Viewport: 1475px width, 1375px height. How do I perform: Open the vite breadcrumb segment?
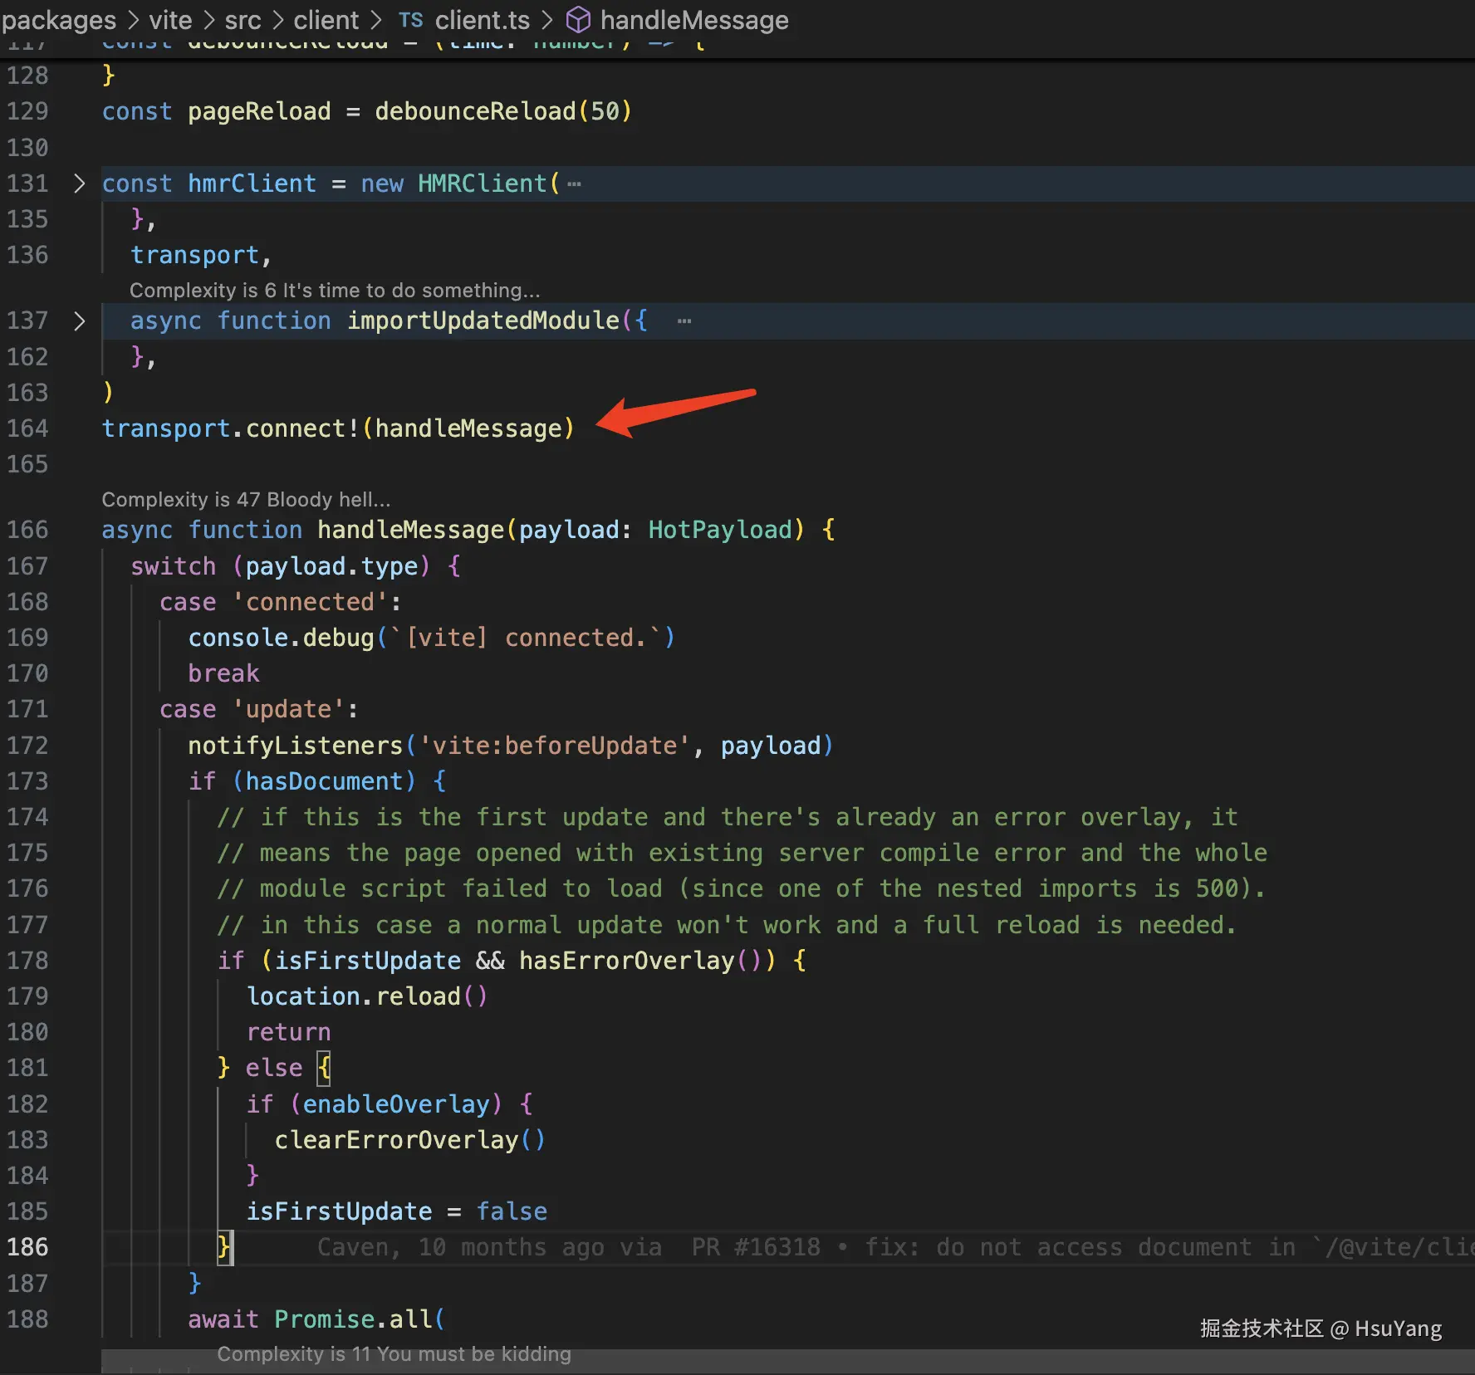(x=170, y=20)
